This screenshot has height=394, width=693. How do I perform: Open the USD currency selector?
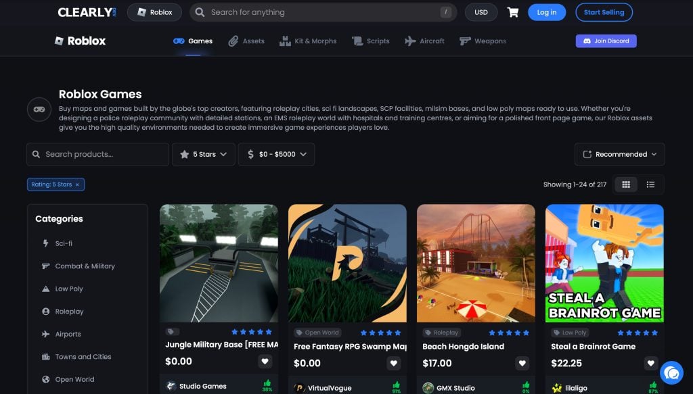[x=481, y=12]
